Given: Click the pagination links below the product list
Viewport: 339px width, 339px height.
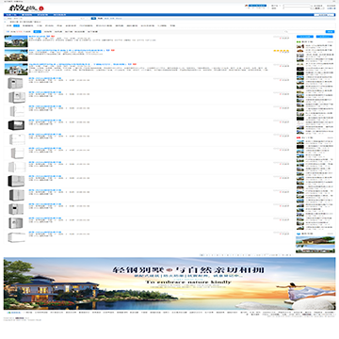Looking at the screenshot, I should click(246, 255).
